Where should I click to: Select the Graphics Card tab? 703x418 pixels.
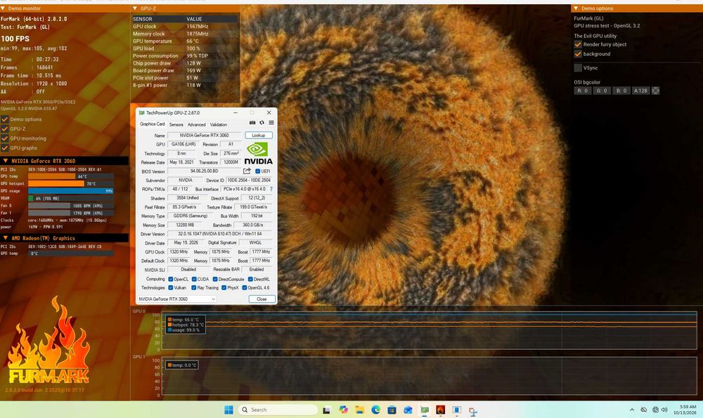pyautogui.click(x=153, y=124)
